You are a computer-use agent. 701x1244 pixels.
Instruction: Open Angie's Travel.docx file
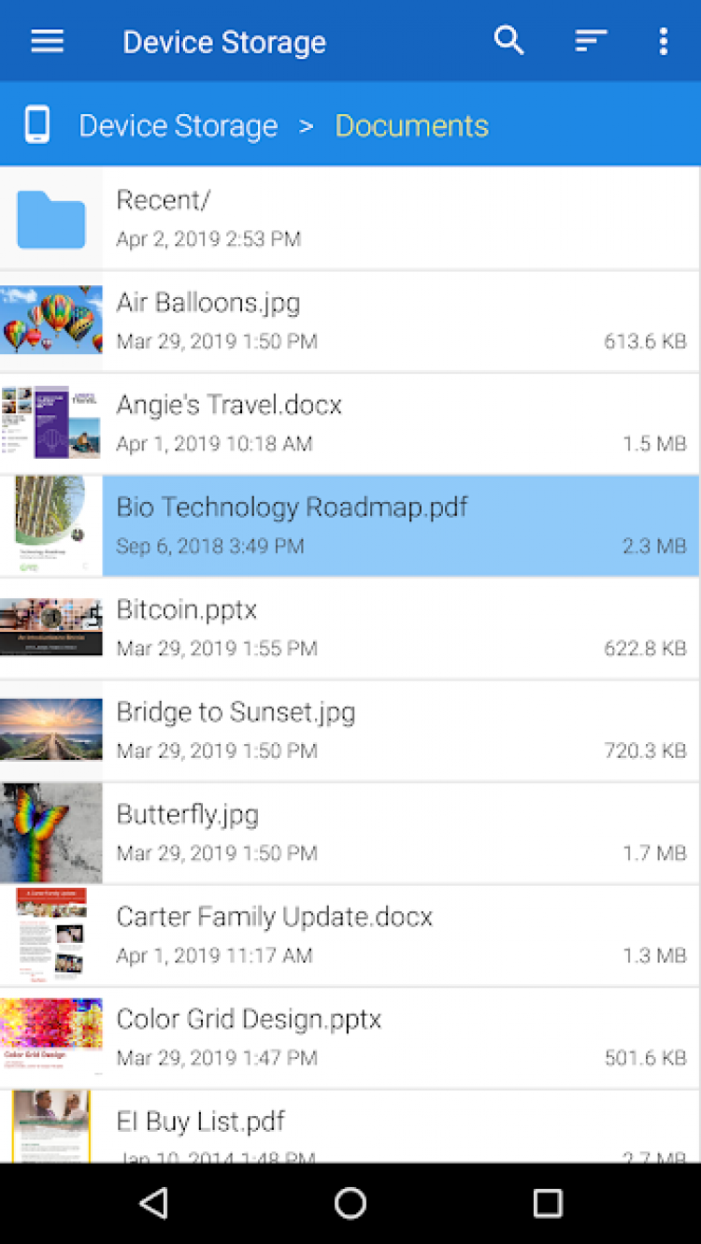point(229,405)
